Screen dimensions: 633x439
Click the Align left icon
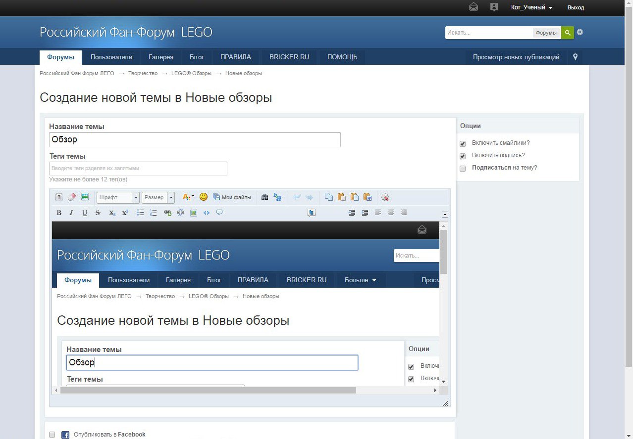pyautogui.click(x=378, y=213)
